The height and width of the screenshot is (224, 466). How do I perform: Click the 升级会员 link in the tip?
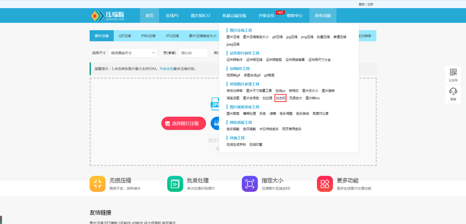pos(166,69)
